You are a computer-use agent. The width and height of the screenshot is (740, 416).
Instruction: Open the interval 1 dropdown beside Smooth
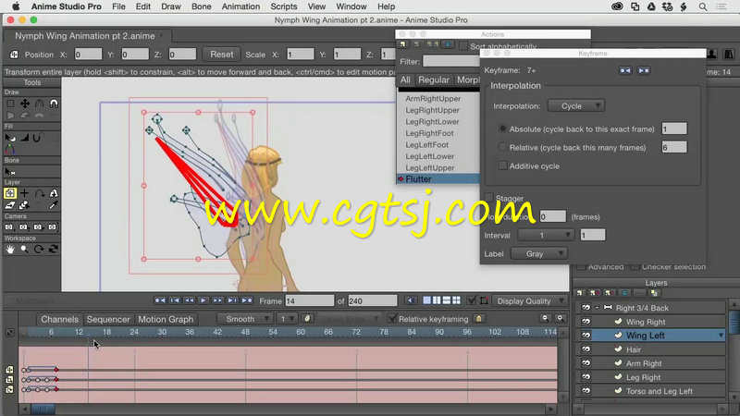(287, 319)
